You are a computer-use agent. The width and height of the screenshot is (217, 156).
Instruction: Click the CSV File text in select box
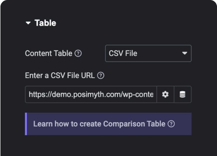[x=123, y=53]
